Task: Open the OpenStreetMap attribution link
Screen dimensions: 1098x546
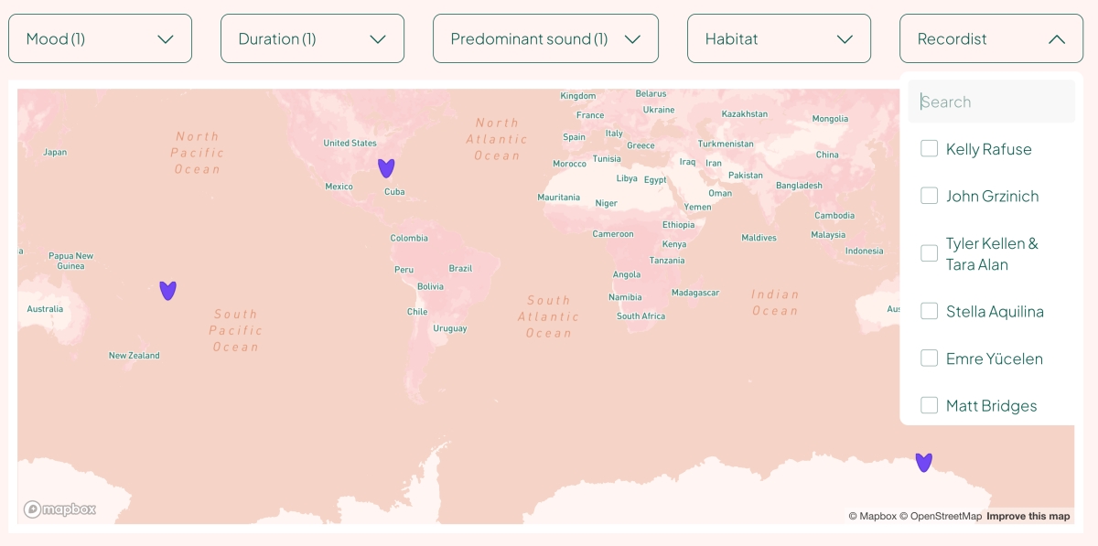Action: [941, 517]
